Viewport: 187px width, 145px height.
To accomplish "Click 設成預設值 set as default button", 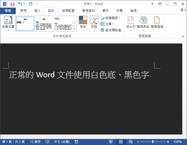I will [111, 30].
